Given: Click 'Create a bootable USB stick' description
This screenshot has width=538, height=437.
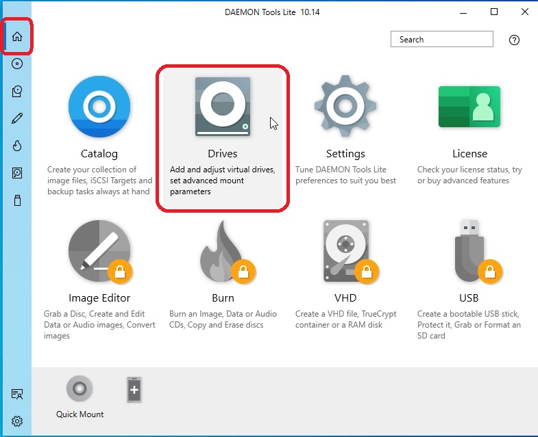Looking at the screenshot, I should [469, 325].
